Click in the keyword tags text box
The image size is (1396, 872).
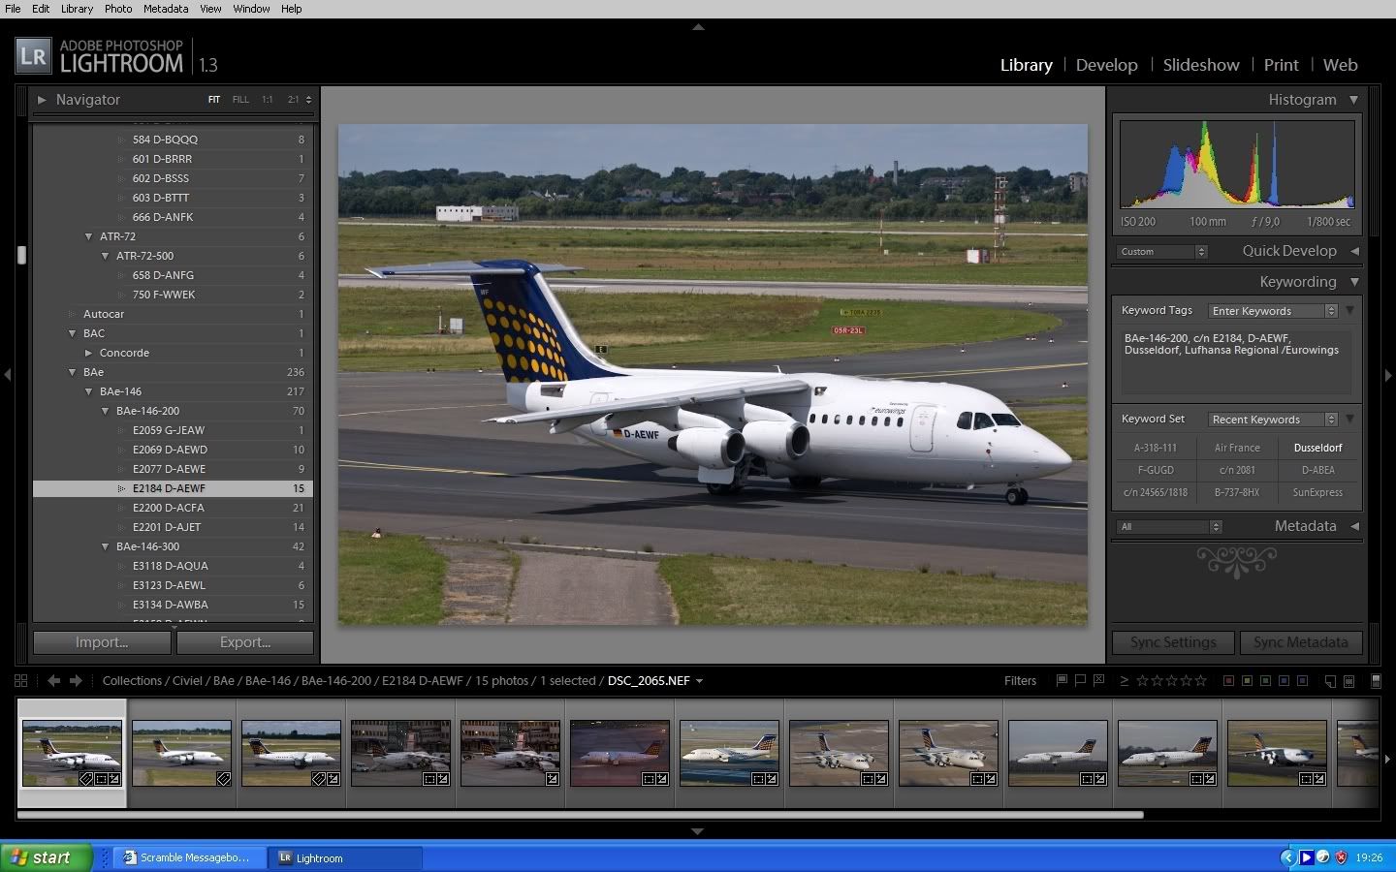click(x=1236, y=360)
